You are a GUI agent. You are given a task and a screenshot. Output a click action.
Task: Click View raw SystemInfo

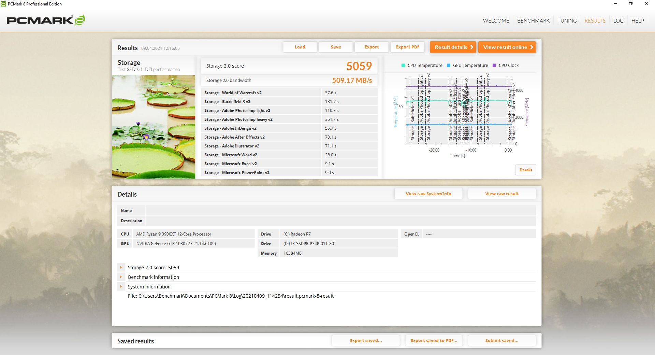click(x=428, y=194)
